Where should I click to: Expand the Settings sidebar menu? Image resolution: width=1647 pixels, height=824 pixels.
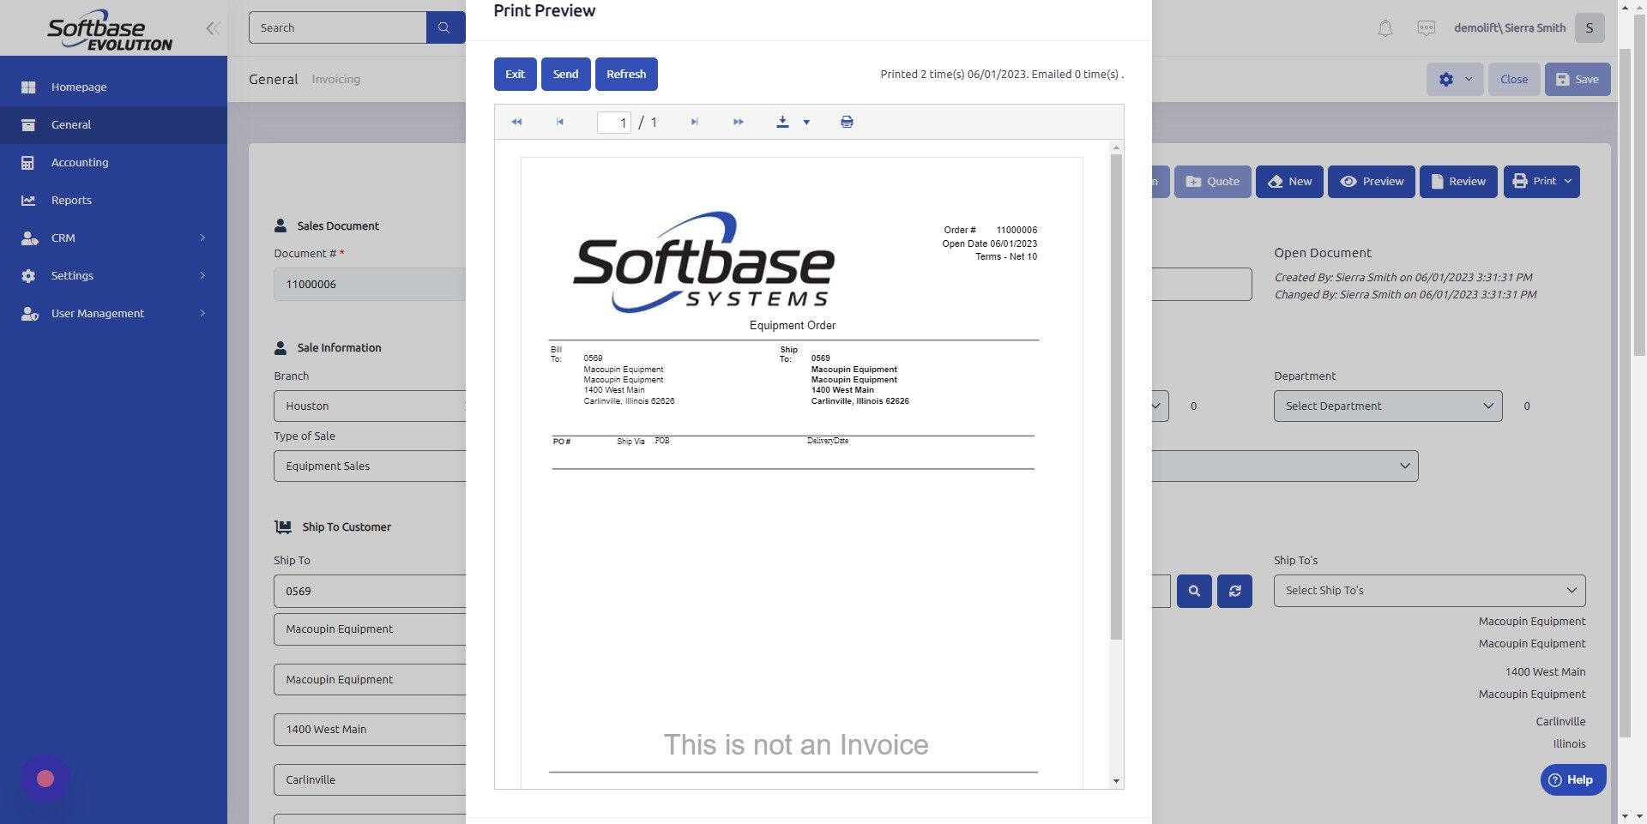tap(113, 275)
